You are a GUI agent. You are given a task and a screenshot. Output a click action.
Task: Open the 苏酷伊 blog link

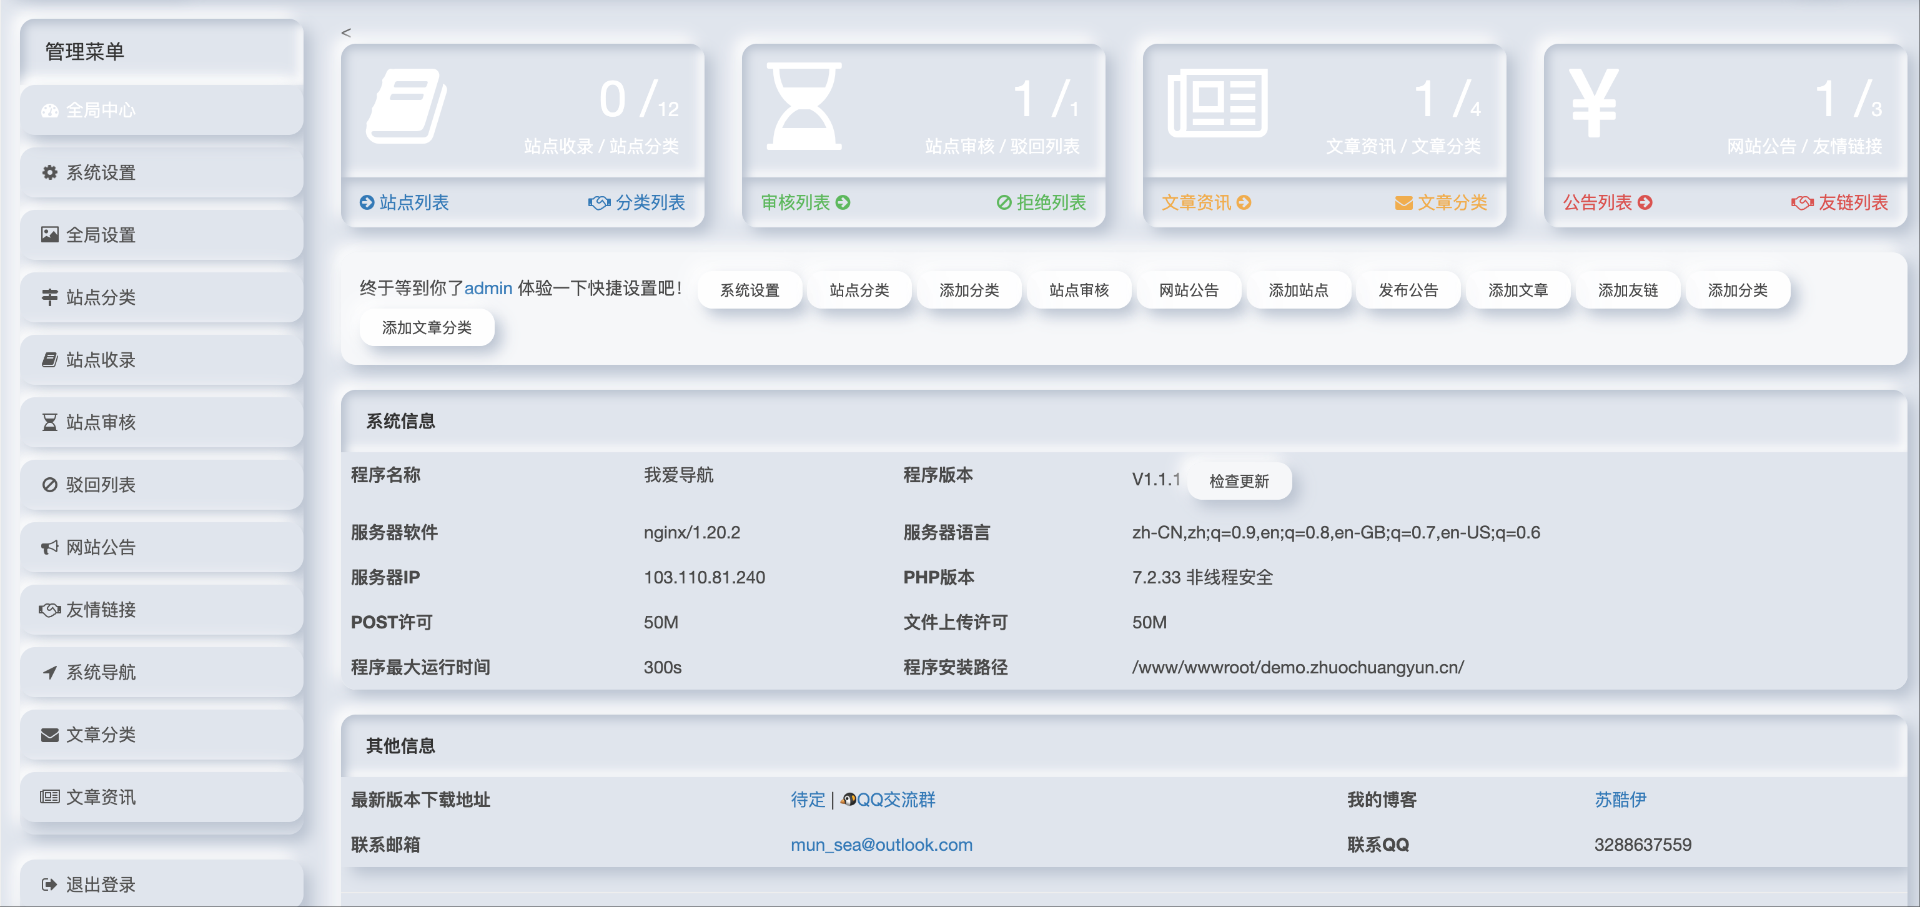(x=1620, y=800)
